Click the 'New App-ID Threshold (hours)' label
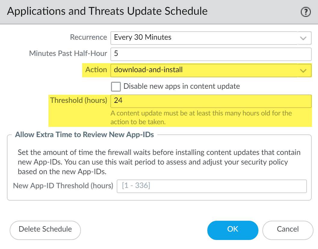318x249 pixels. pyautogui.click(x=63, y=186)
